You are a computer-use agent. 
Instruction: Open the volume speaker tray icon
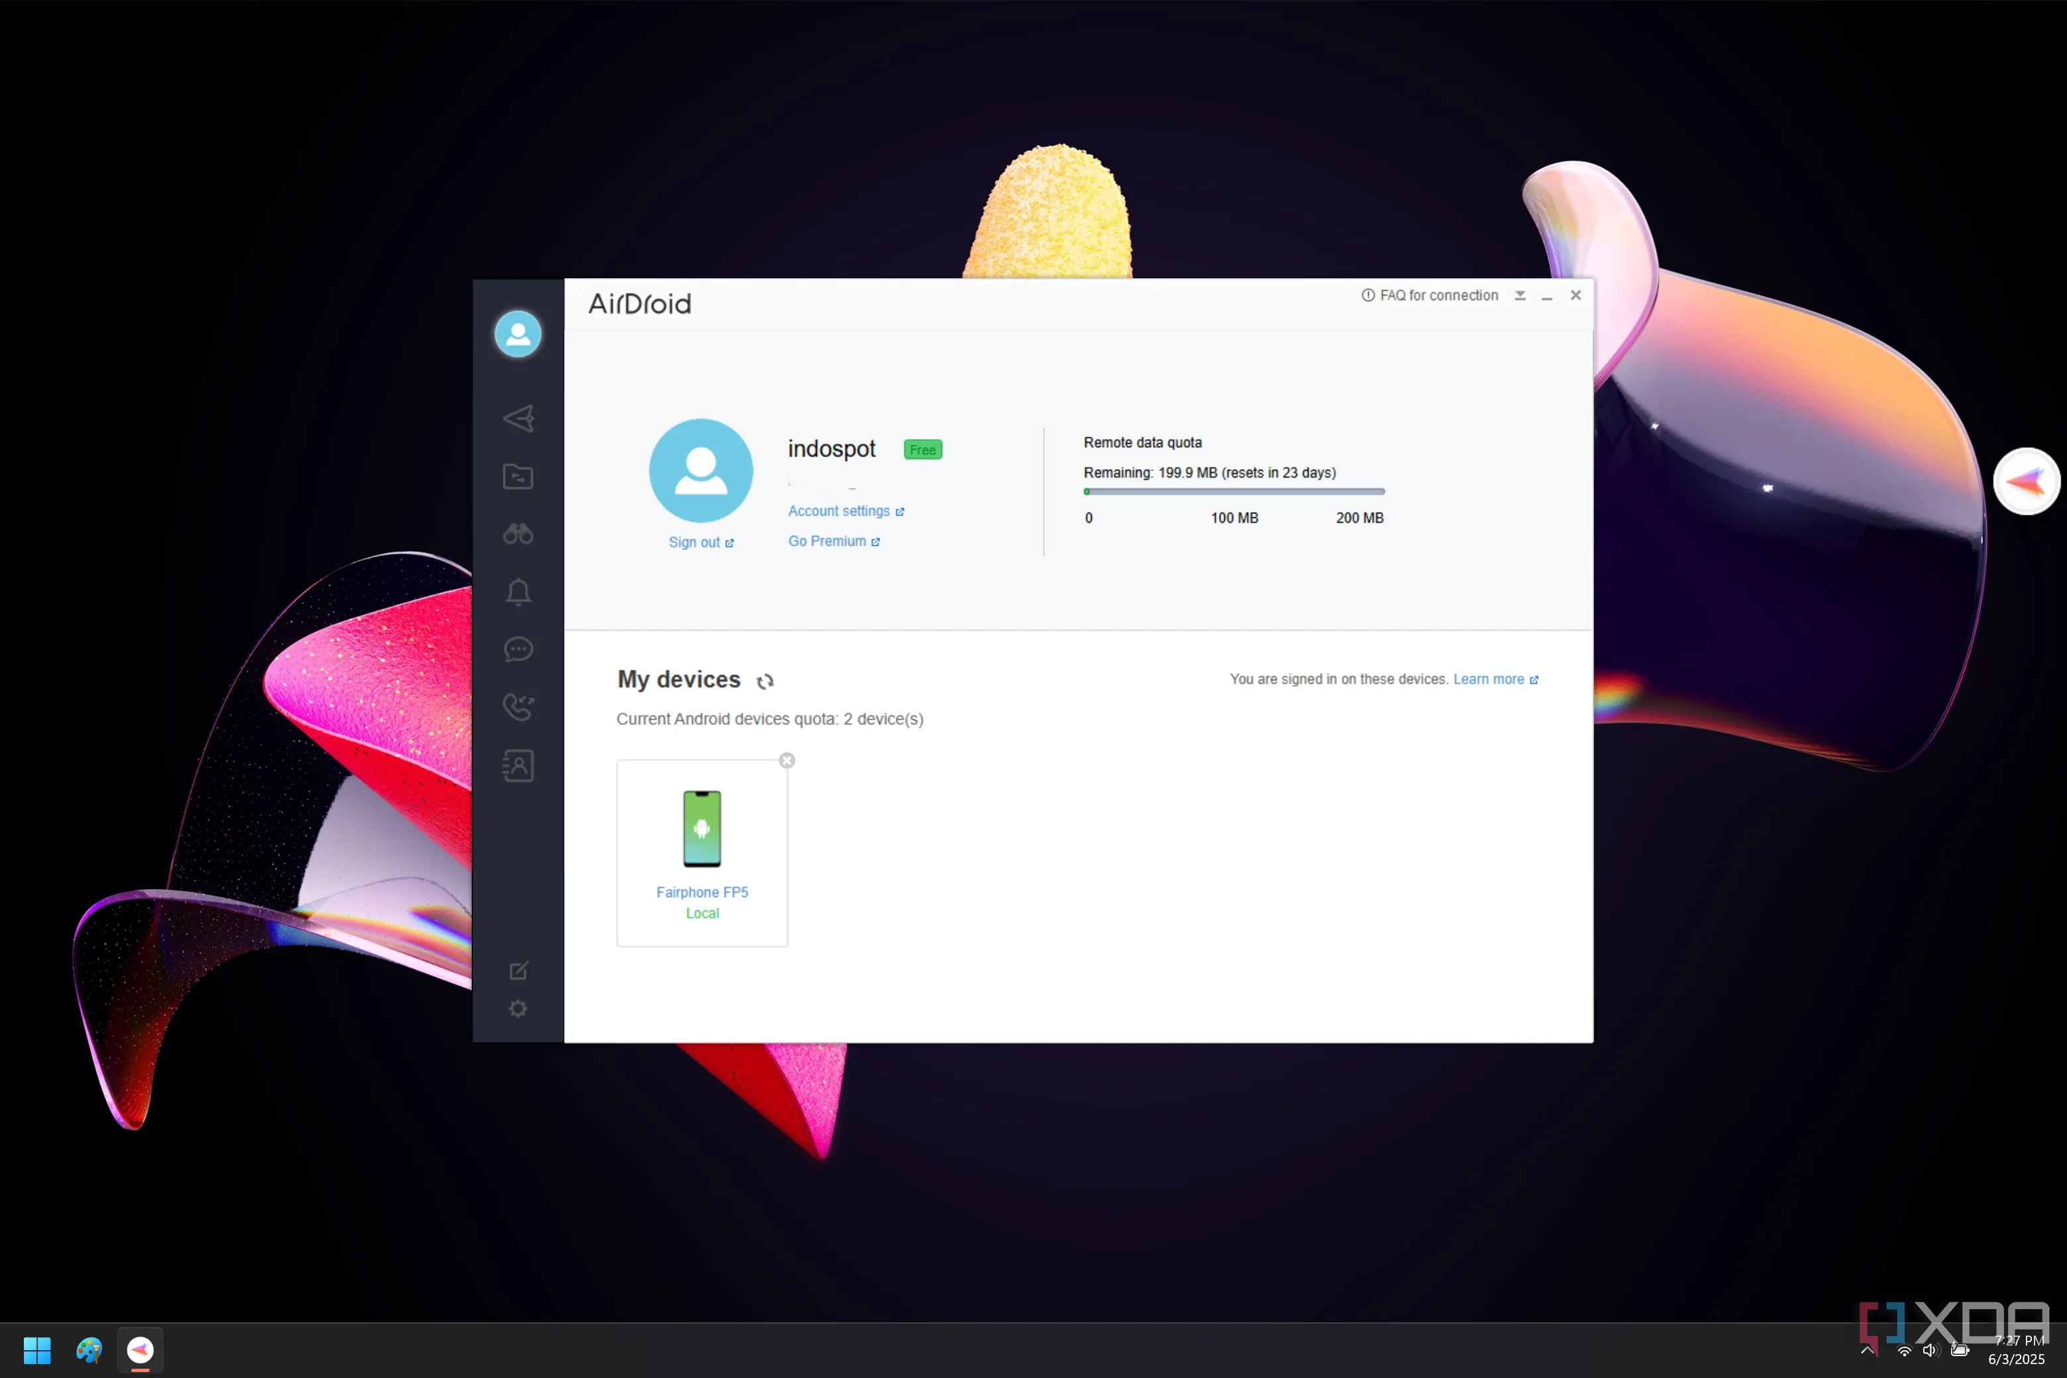click(1930, 1351)
